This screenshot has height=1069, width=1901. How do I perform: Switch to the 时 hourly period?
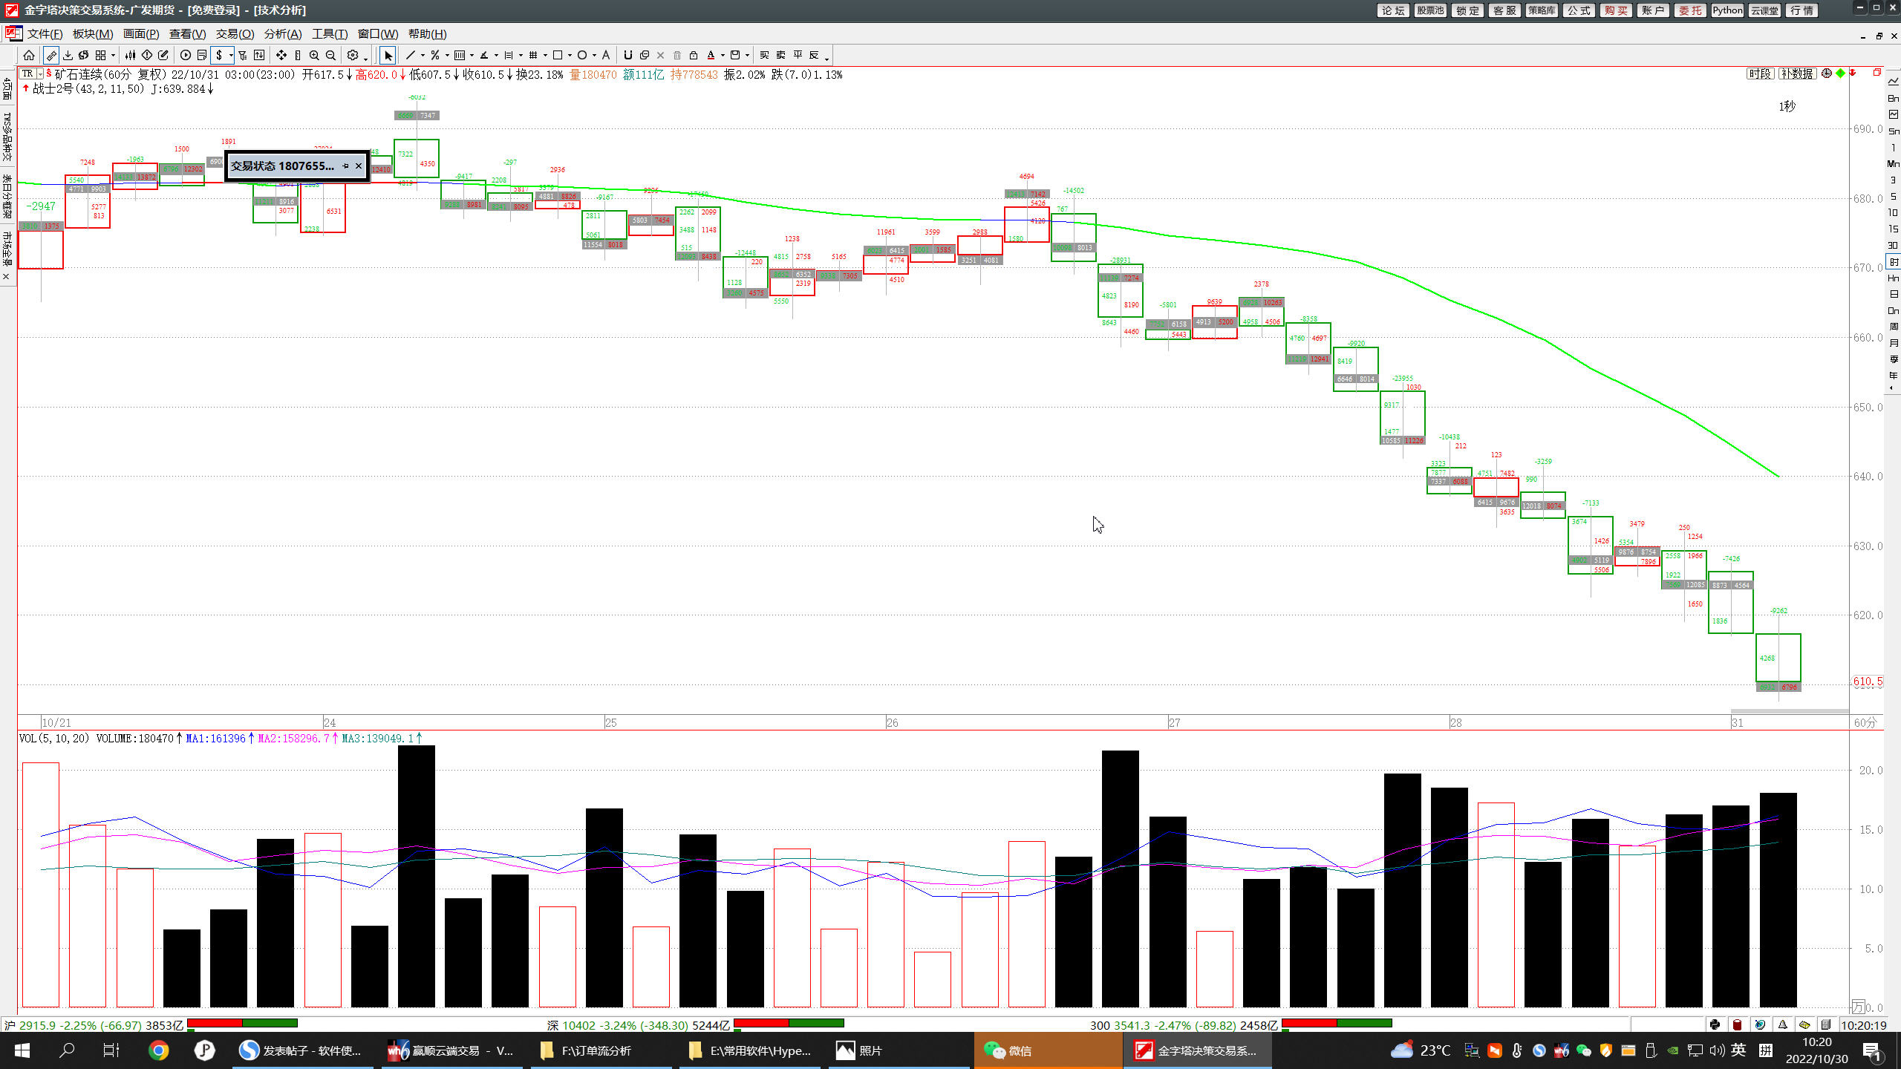tap(1894, 262)
